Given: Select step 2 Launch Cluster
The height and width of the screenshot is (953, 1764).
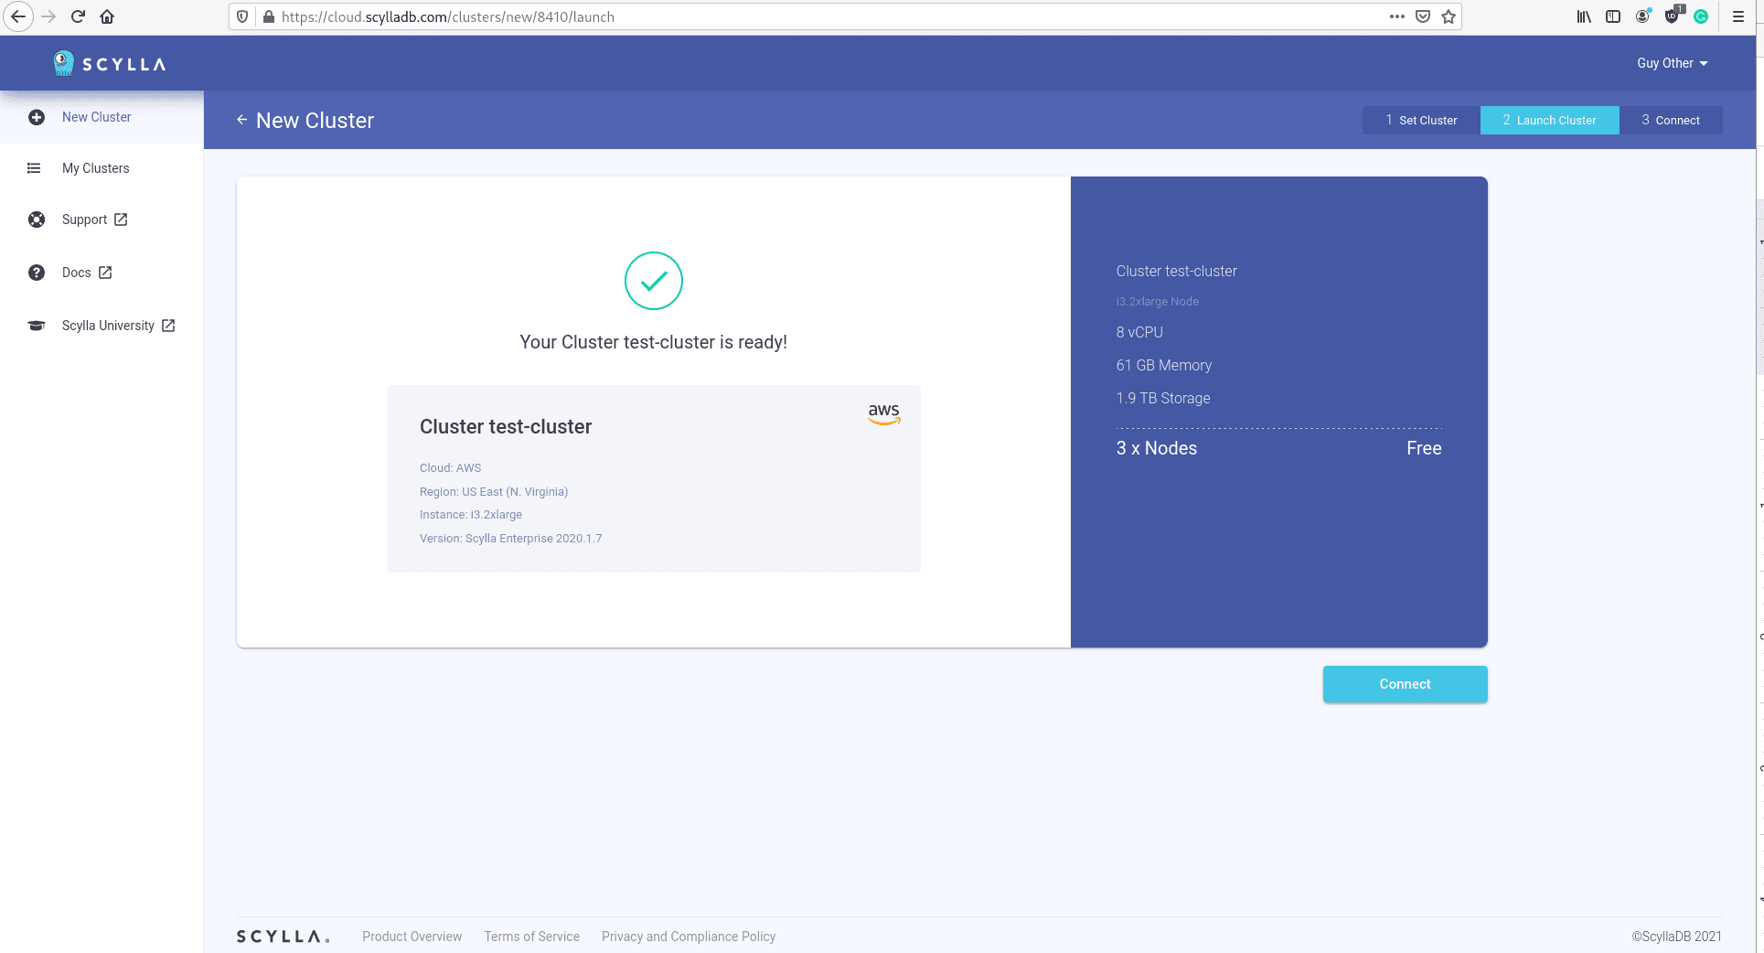Looking at the screenshot, I should coord(1549,120).
